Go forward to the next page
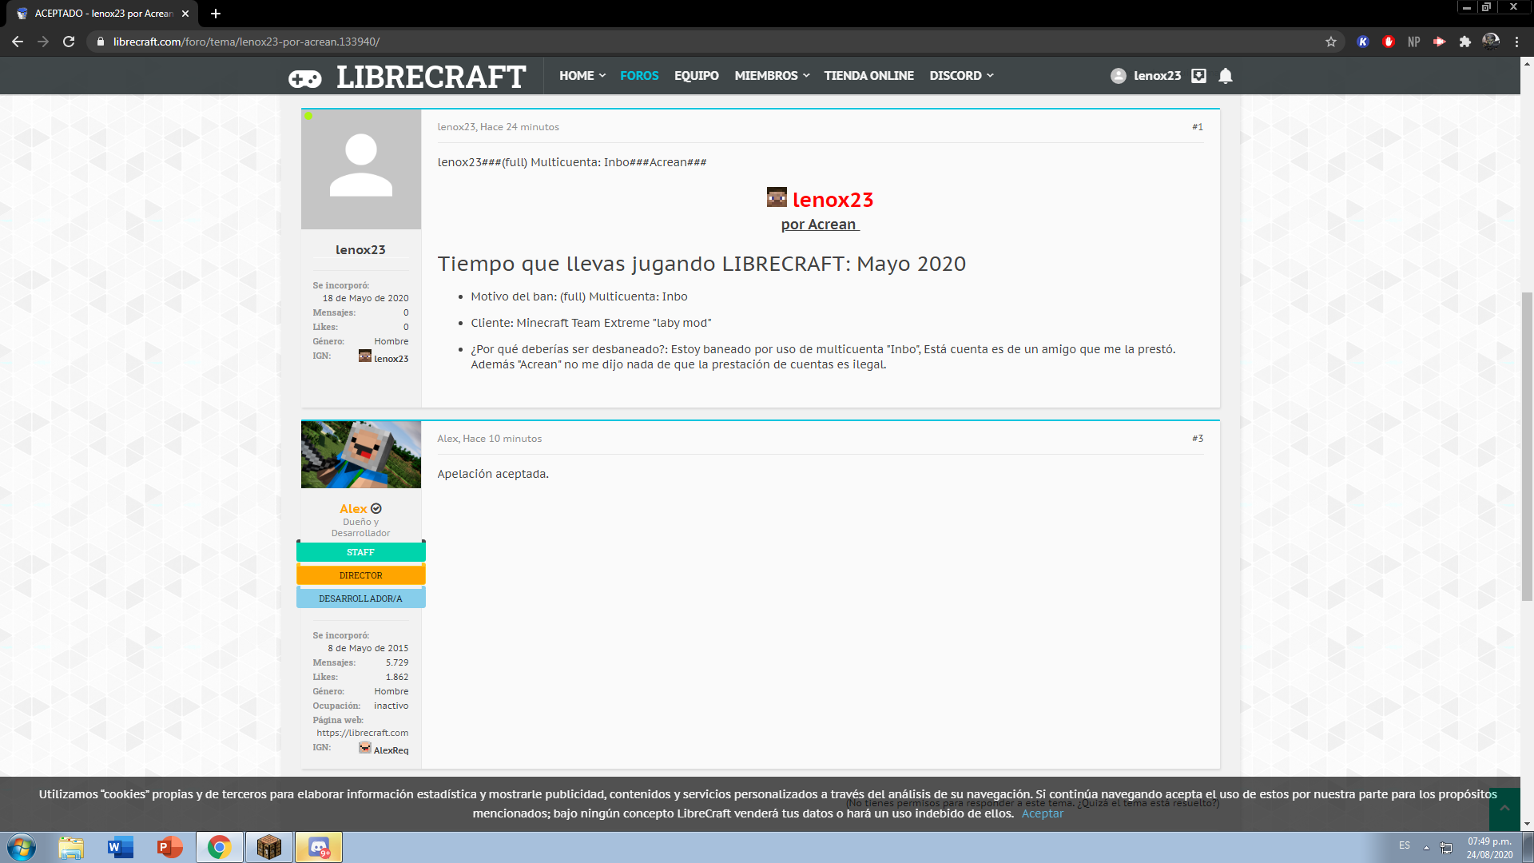The height and width of the screenshot is (863, 1534). point(43,42)
